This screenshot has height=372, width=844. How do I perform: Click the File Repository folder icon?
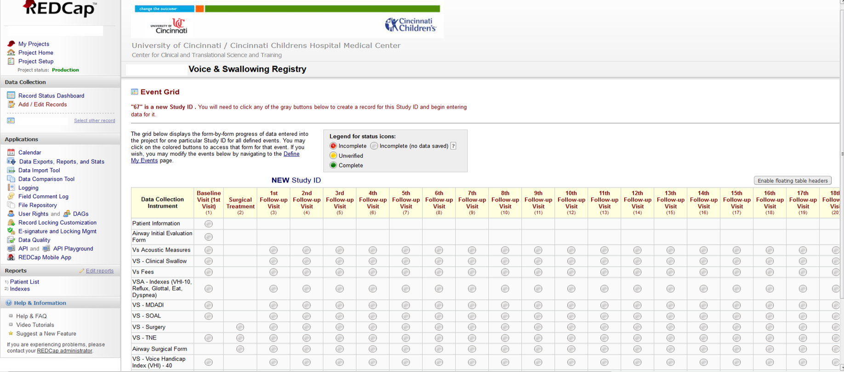point(11,205)
